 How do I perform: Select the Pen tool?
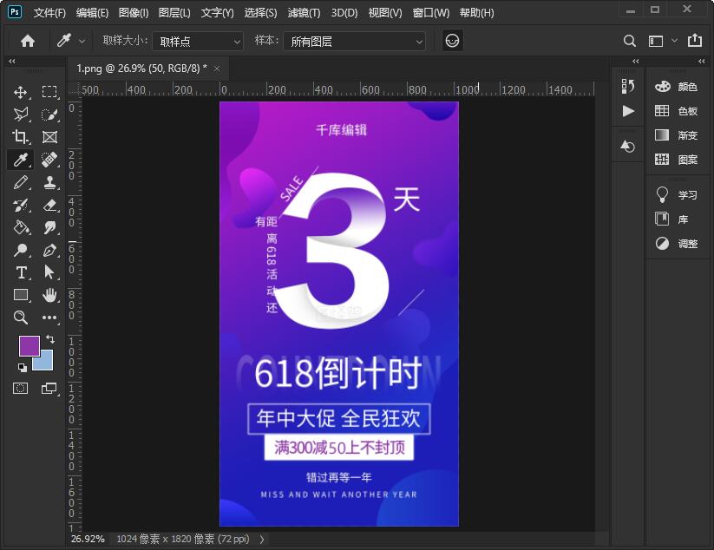coord(49,250)
